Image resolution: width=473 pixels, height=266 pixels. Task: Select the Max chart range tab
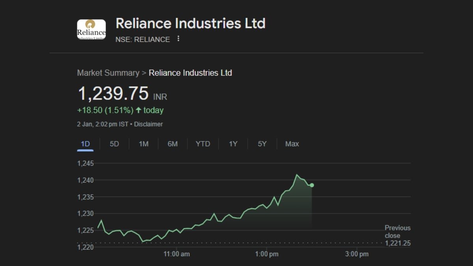click(292, 144)
